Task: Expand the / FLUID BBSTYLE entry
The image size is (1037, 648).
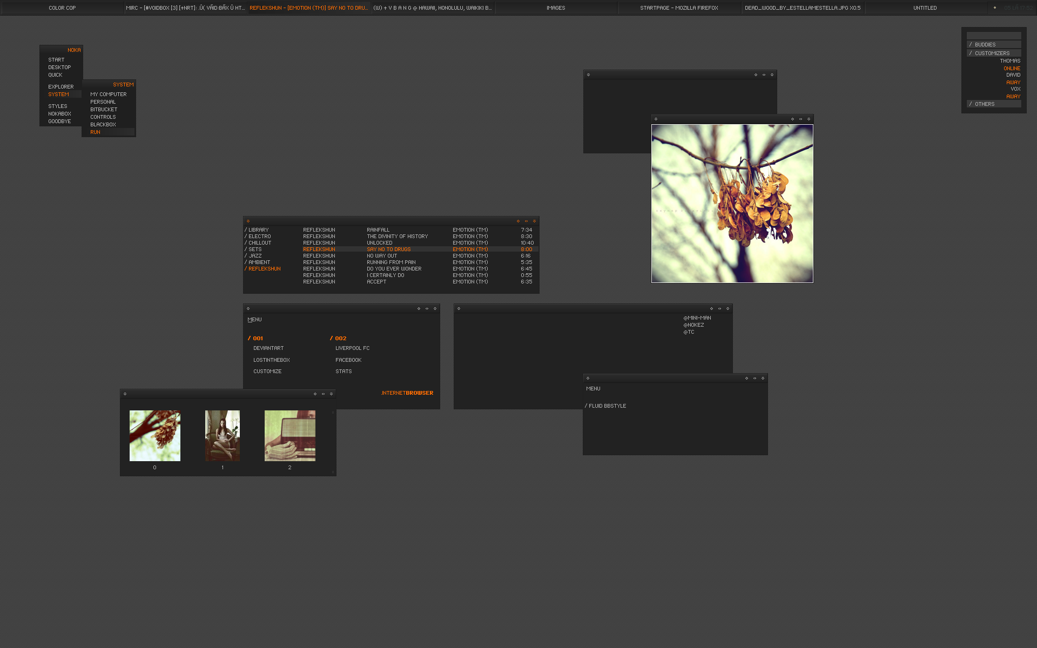Action: (x=605, y=406)
